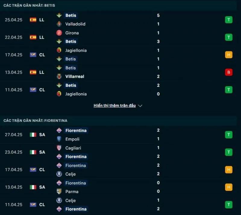Screen dimensions: 241x215
Task: Click the highlighted Betis team name
Action: [70, 15]
